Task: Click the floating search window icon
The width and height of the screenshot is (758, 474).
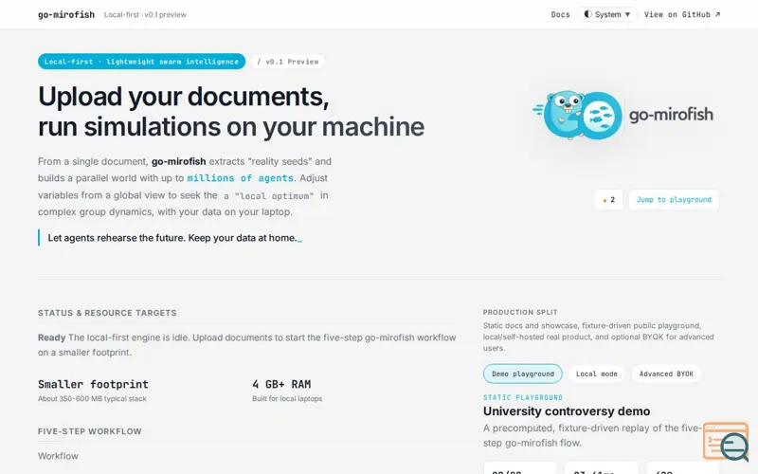Action: [726, 442]
